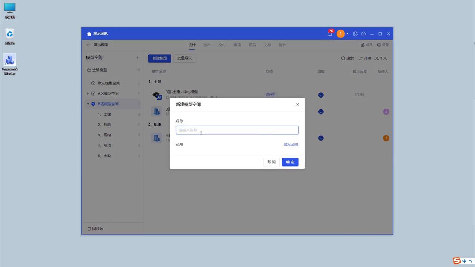This screenshot has height=267, width=475.
Task: Click the 截止日期 column header
Action: [360, 72]
